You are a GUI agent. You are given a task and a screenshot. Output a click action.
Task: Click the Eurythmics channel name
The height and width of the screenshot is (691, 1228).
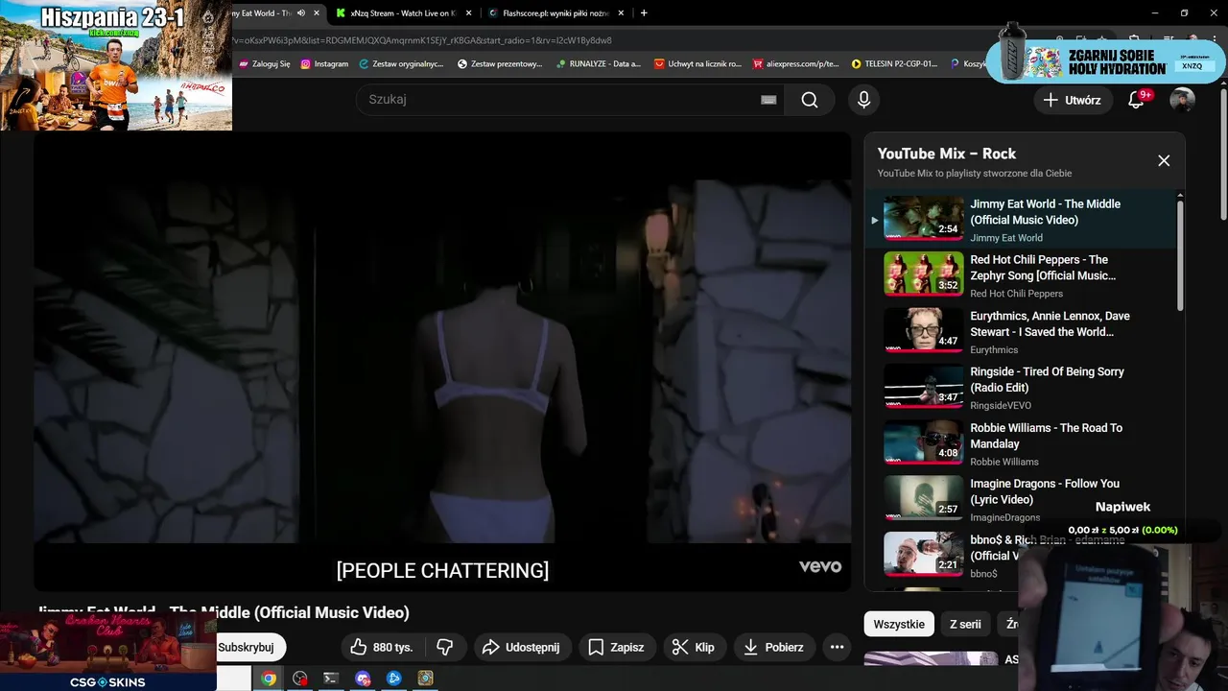click(994, 350)
